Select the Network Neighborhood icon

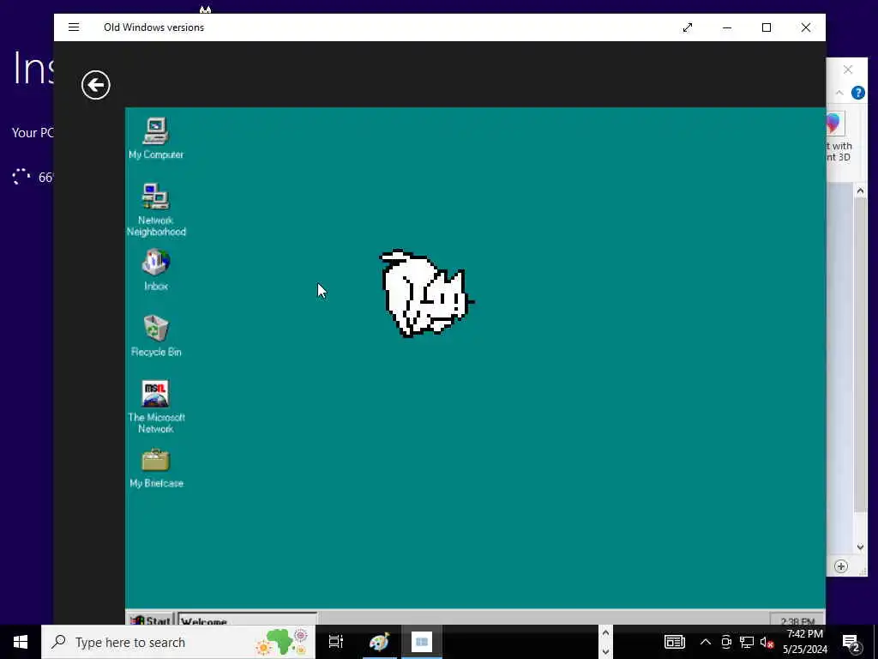156,209
